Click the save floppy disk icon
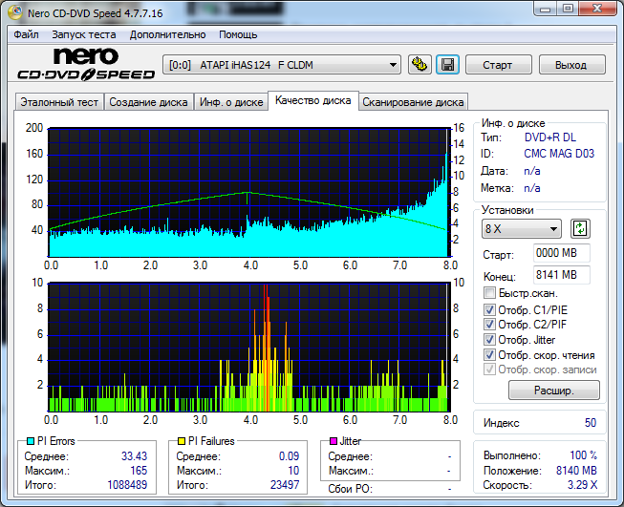The width and height of the screenshot is (624, 507). coord(447,65)
